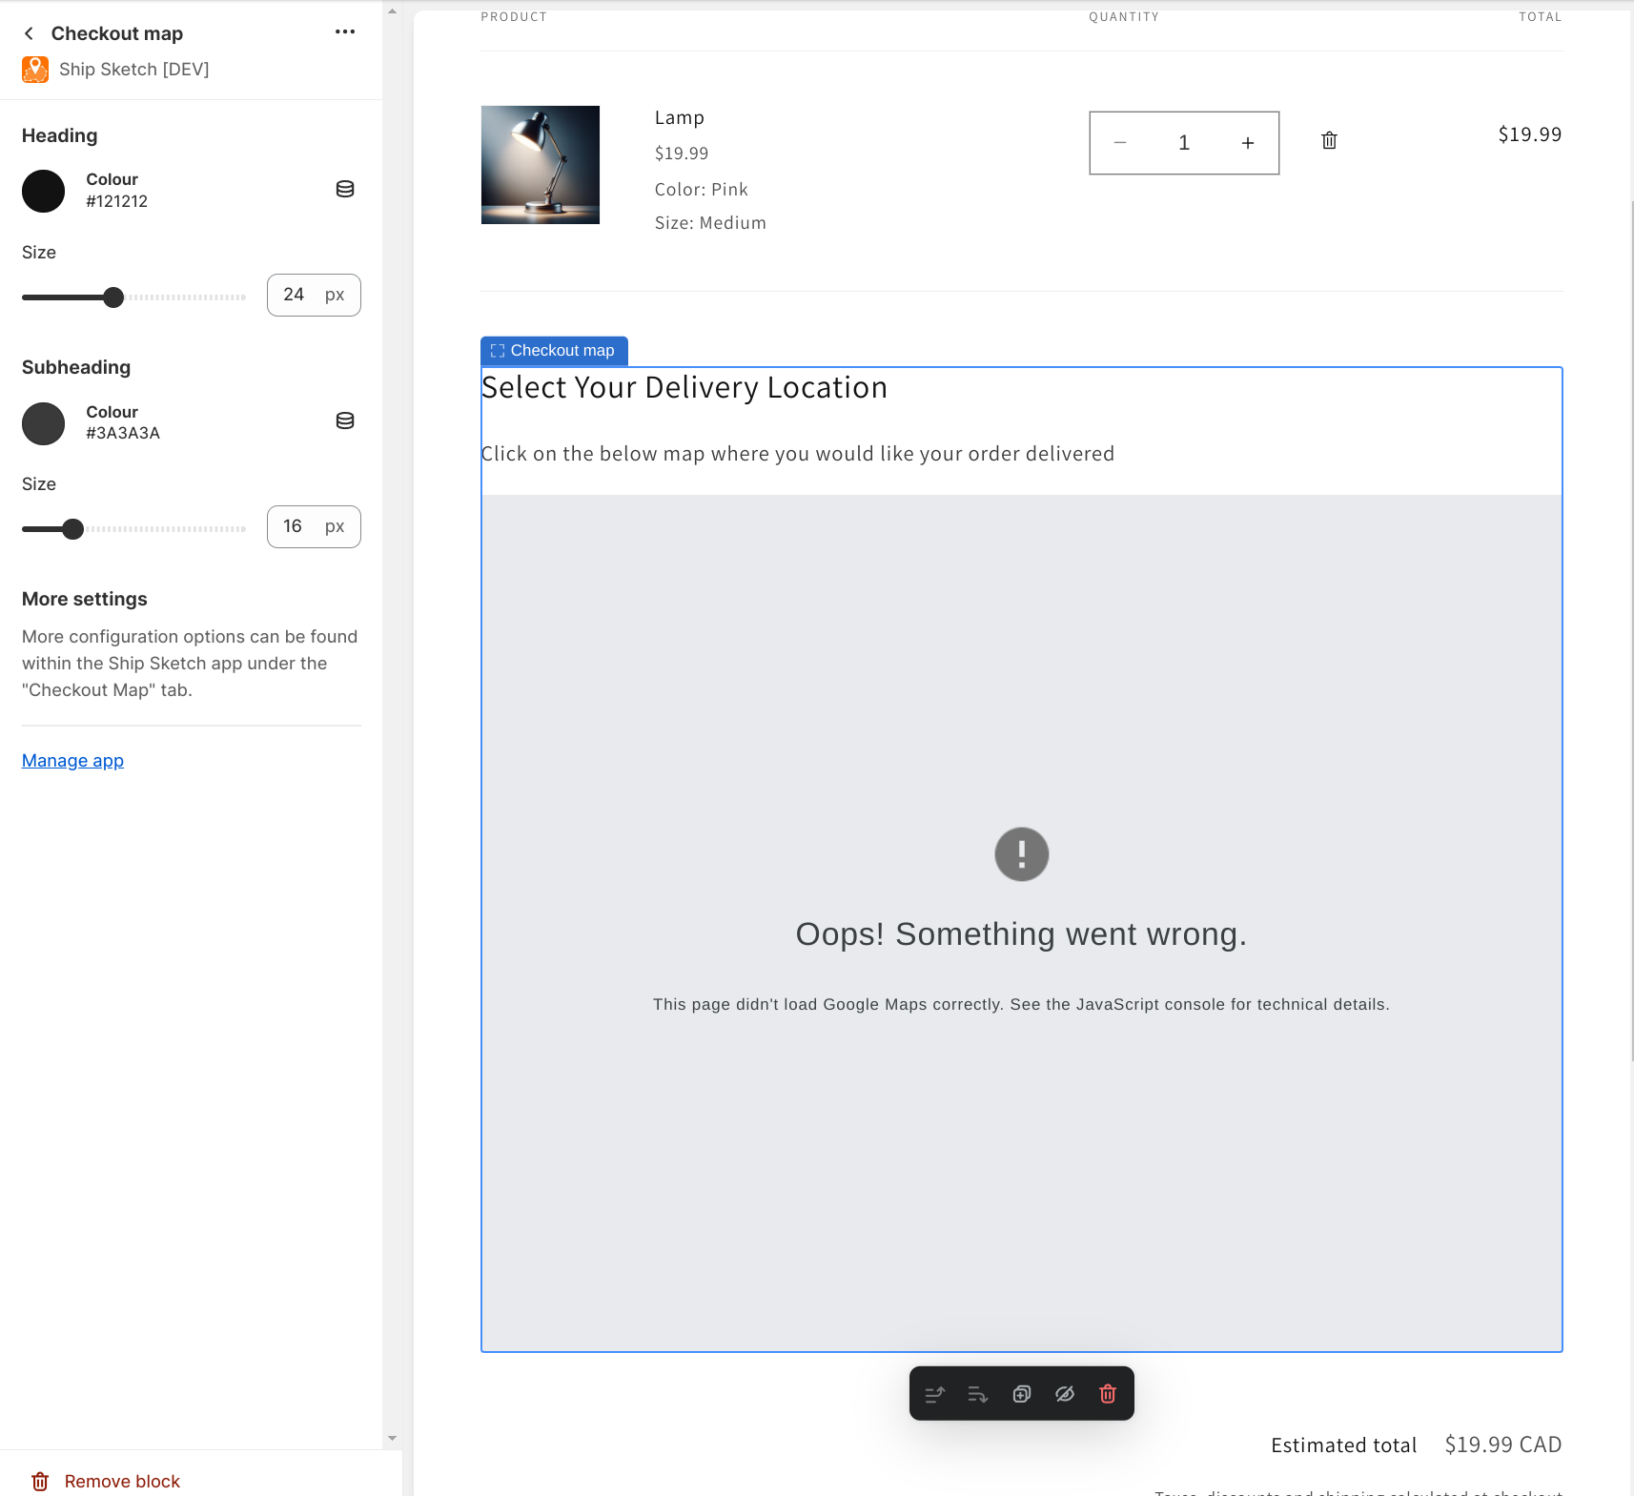Click the Subheading size slider handle
The height and width of the screenshot is (1496, 1634).
click(73, 529)
